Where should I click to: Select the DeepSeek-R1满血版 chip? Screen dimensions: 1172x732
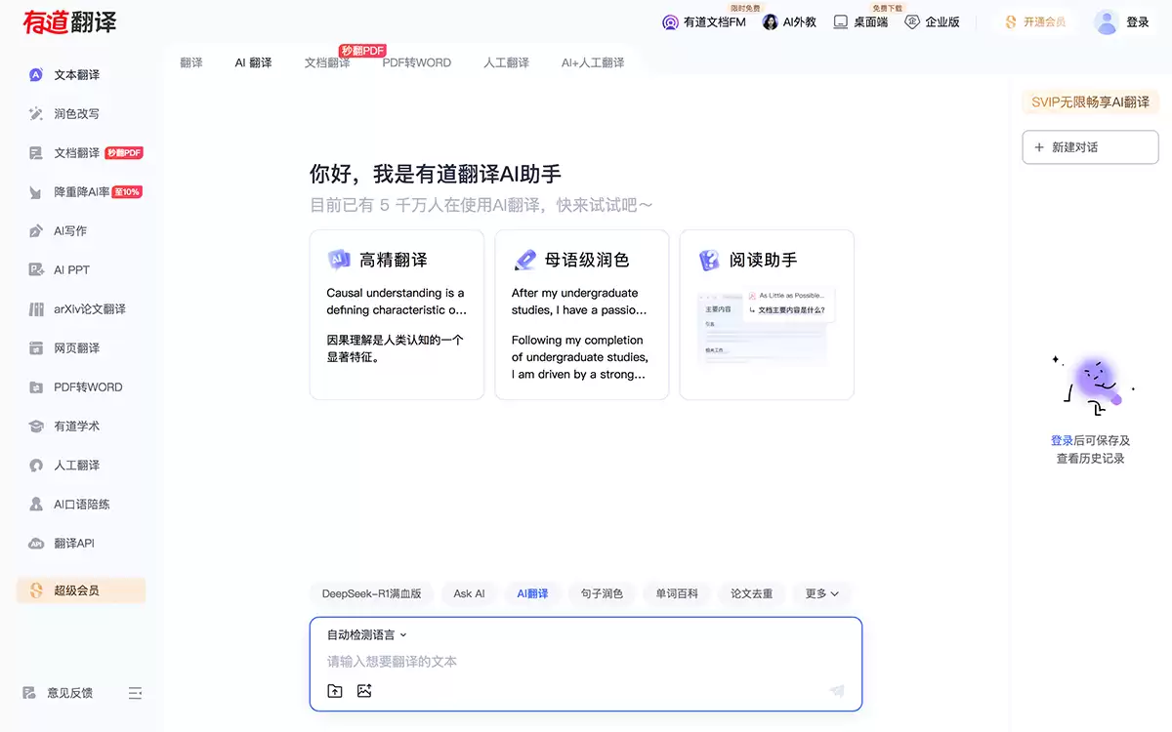[x=372, y=593]
